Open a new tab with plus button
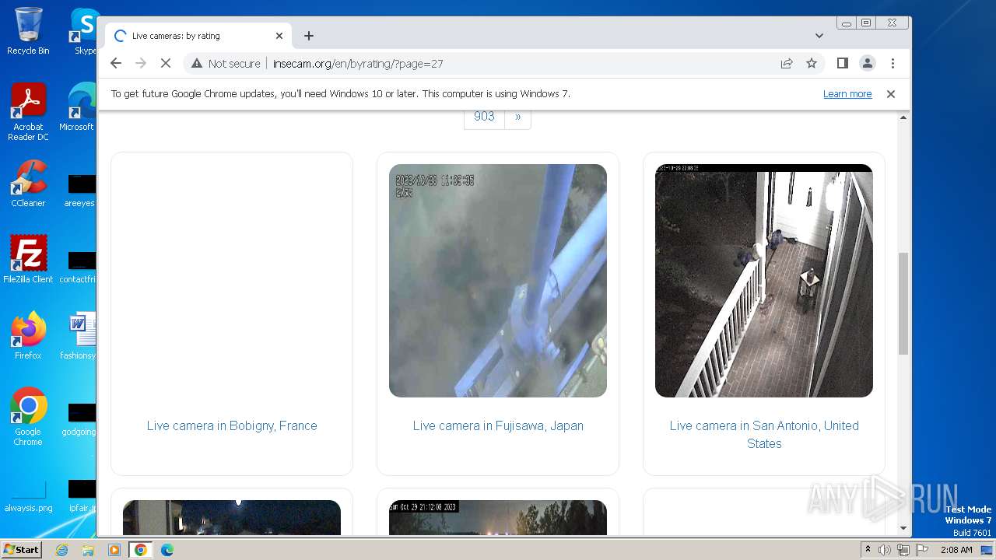This screenshot has height=560, width=996. tap(309, 36)
